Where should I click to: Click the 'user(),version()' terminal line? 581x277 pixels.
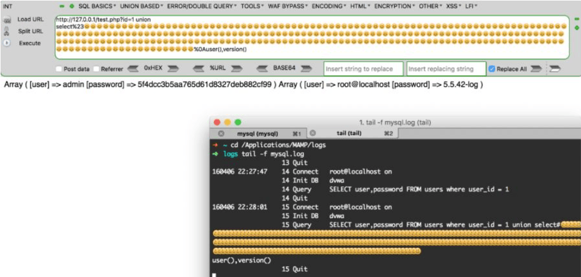click(x=242, y=260)
